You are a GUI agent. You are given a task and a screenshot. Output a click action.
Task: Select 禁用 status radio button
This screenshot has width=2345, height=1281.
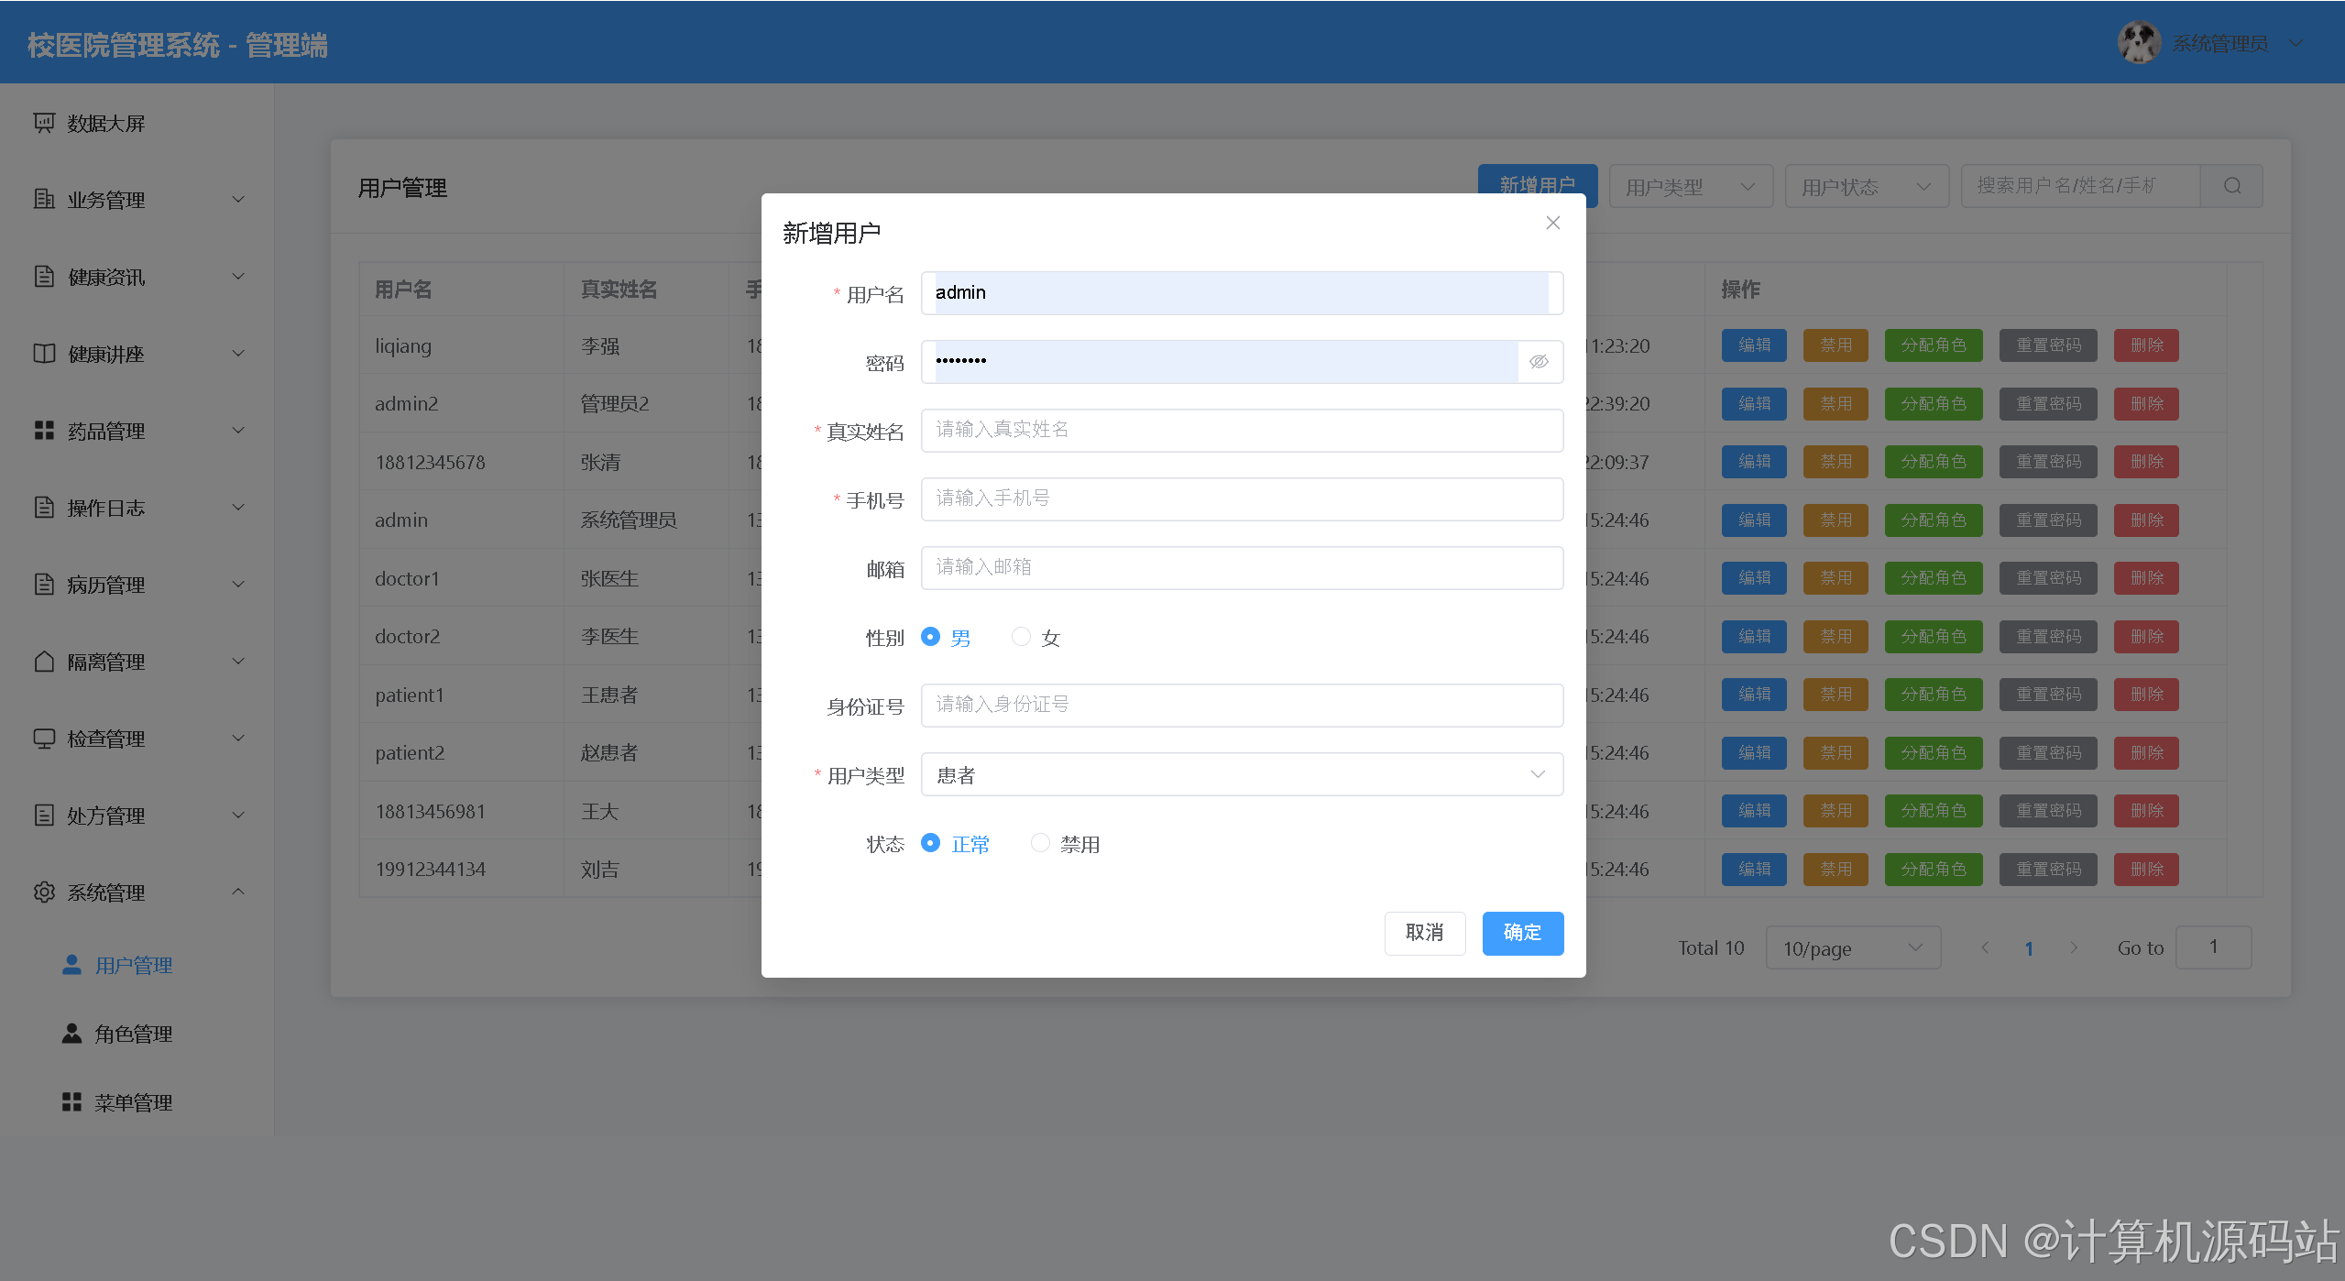(x=1040, y=843)
